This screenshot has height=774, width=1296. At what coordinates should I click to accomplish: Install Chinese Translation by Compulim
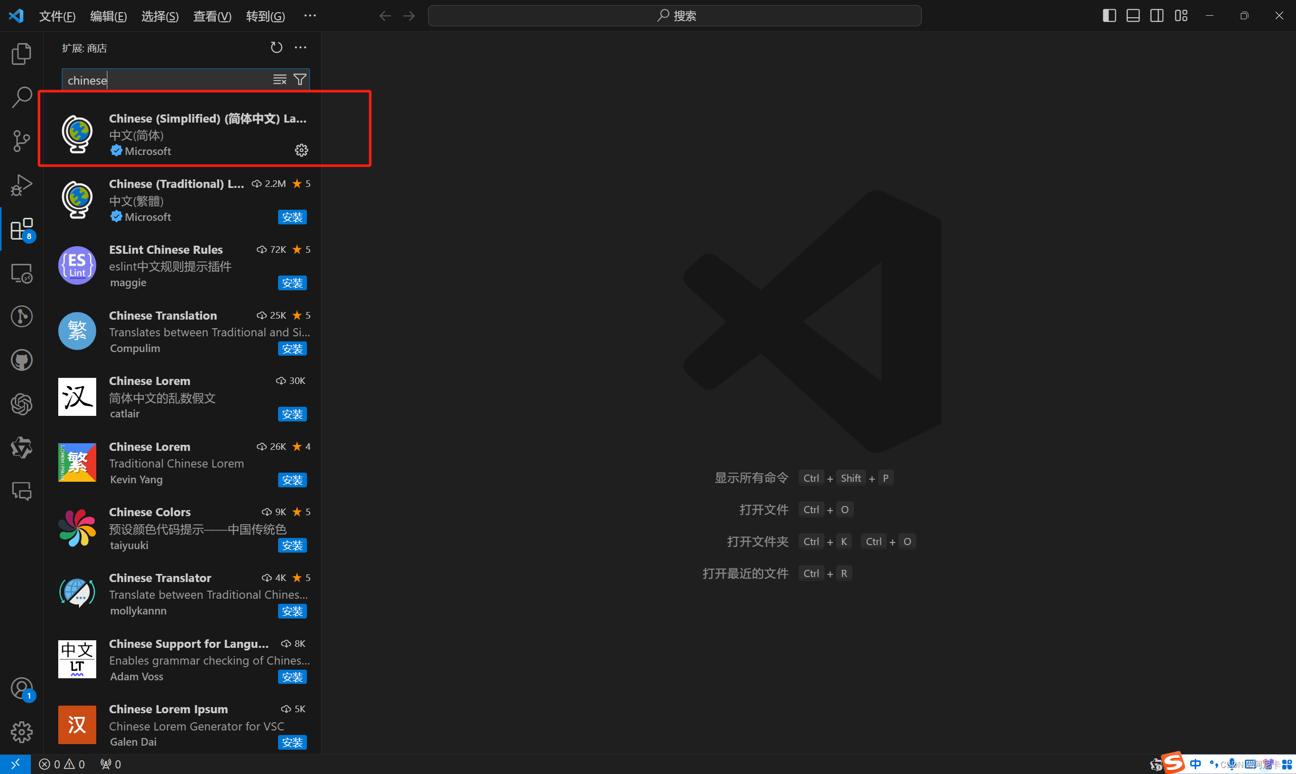292,349
